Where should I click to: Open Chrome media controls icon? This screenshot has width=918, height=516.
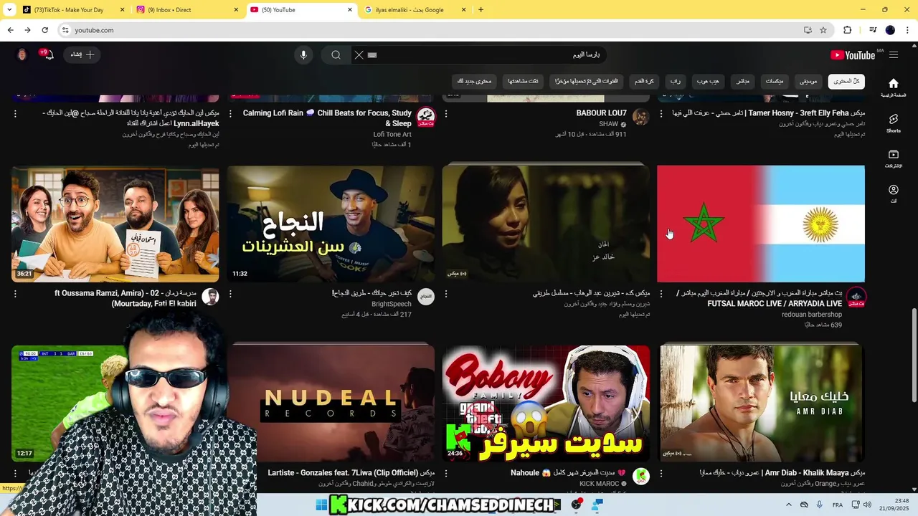[873, 30]
